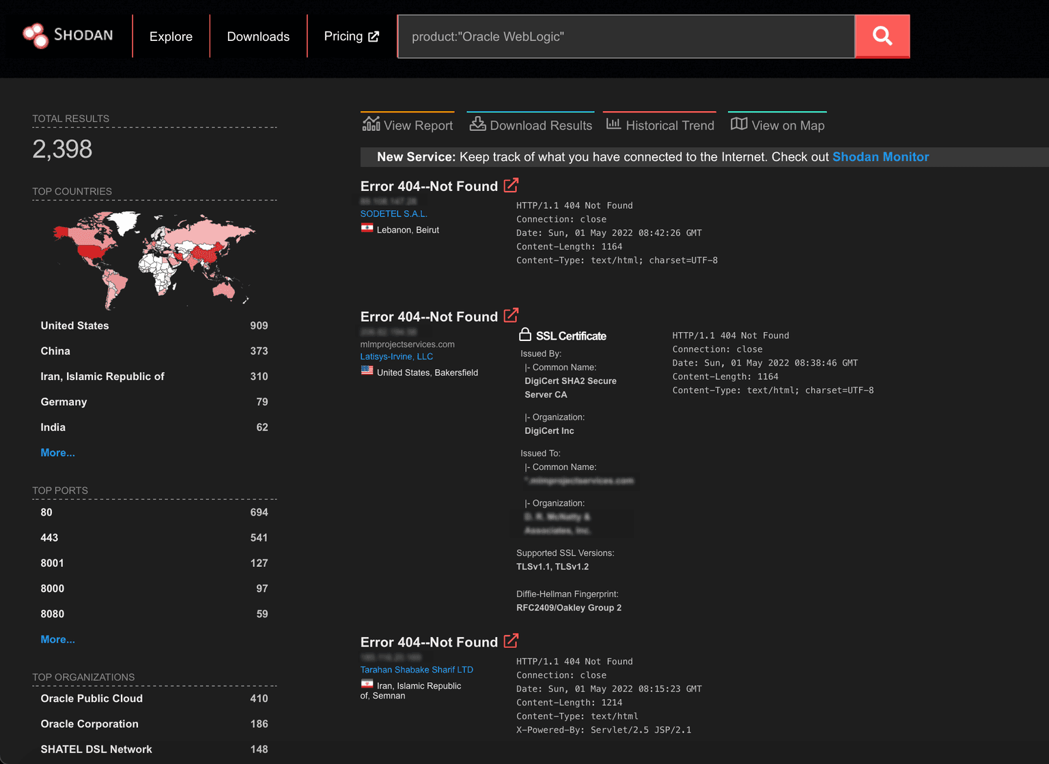Click the Lebanon flag icon

[366, 229]
